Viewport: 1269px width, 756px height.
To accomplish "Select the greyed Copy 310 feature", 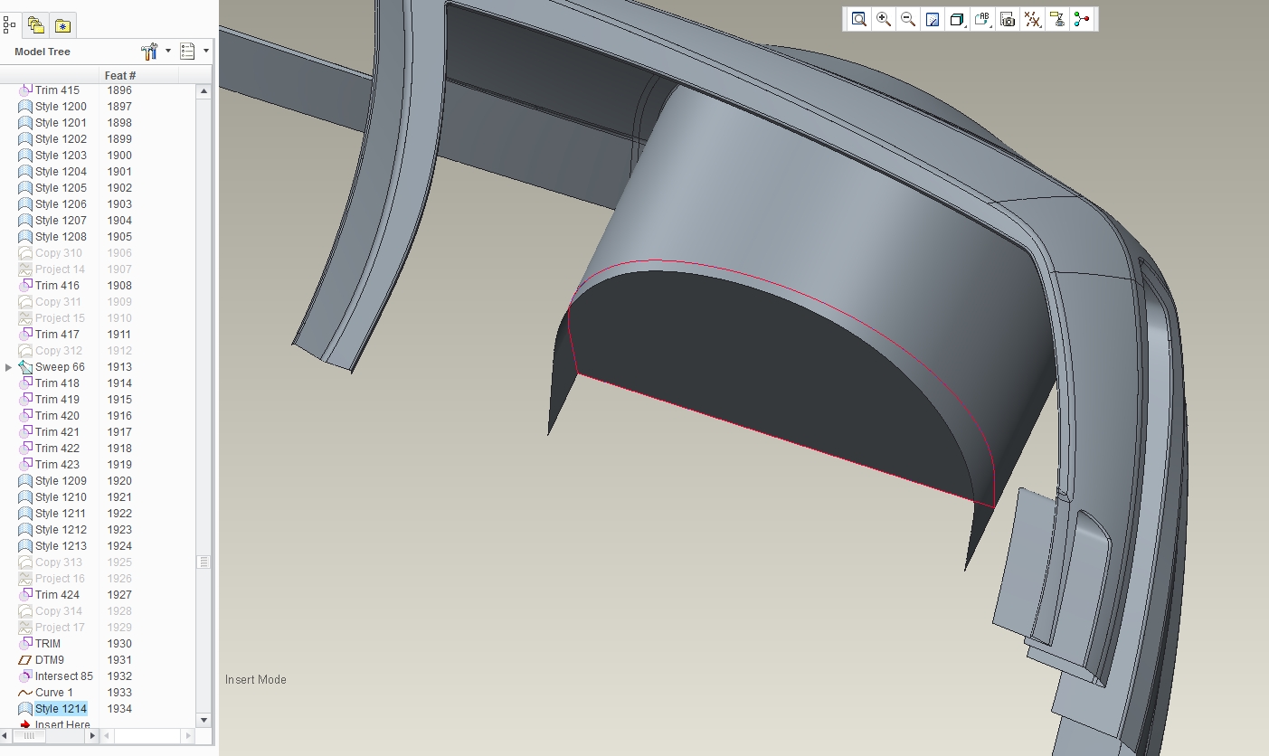I will coord(59,253).
